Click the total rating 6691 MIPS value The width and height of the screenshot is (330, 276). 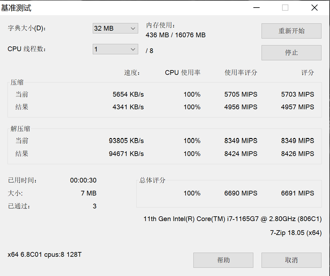click(298, 193)
